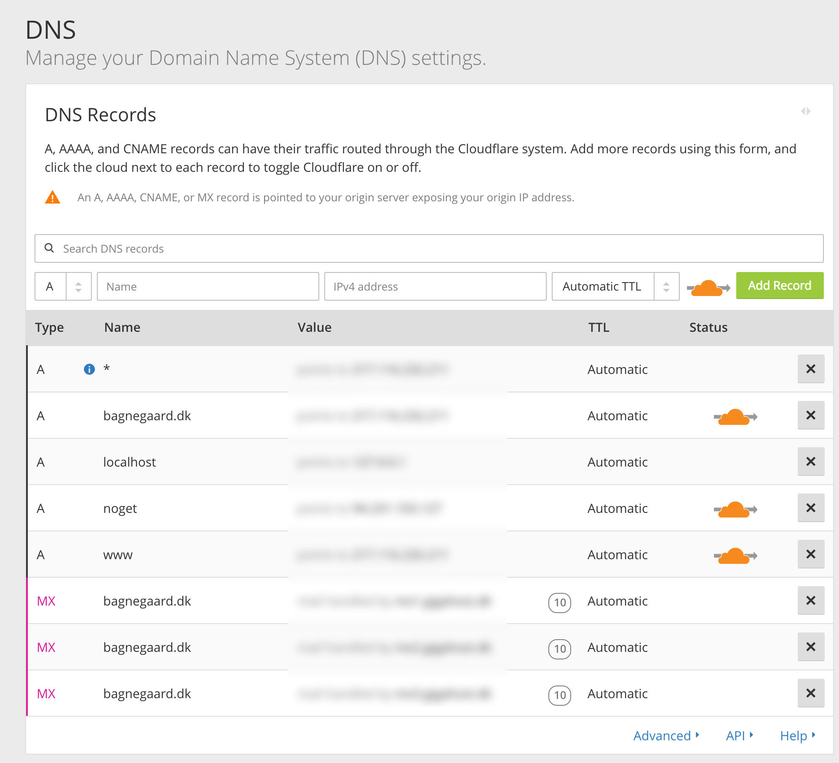Screen dimensions: 839x763
Task: Click the orange warning triangle icon
Action: click(x=53, y=197)
